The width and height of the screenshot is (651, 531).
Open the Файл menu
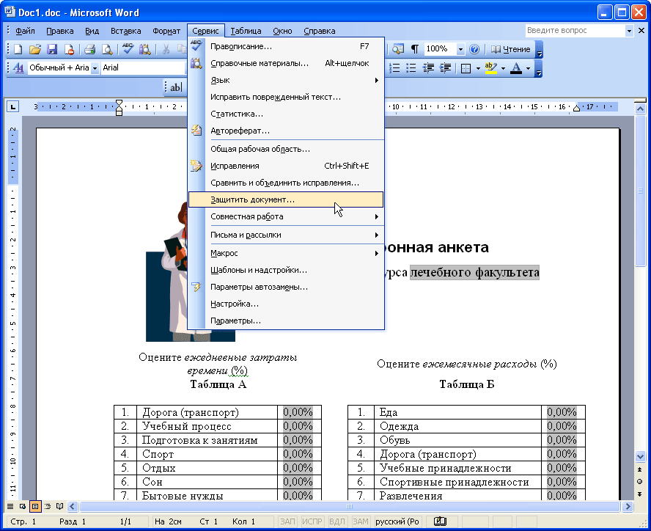(25, 31)
